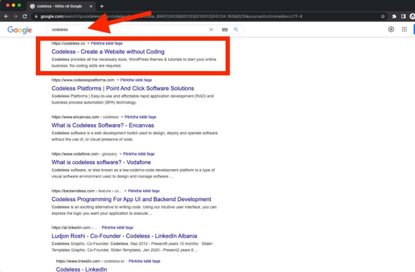Click the Google logo

(19, 30)
